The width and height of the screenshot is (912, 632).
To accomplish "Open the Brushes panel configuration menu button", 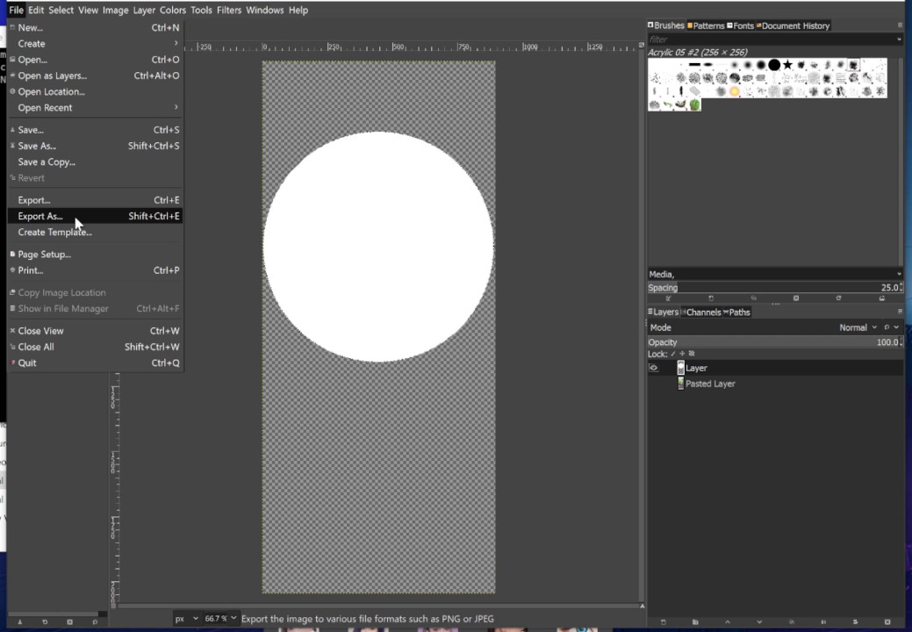I will 900,25.
